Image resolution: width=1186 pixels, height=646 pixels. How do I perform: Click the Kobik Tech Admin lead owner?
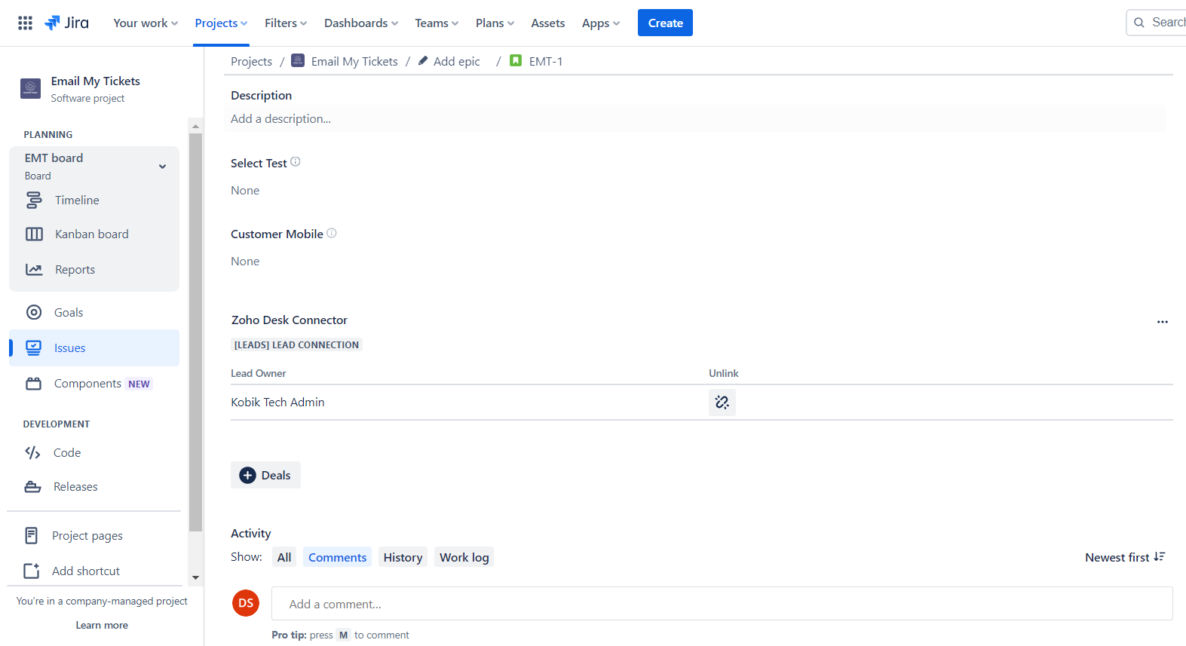coord(277,402)
